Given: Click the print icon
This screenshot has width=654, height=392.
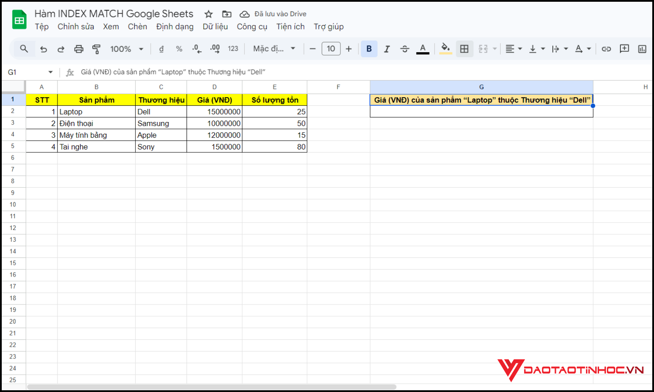Looking at the screenshot, I should point(78,49).
